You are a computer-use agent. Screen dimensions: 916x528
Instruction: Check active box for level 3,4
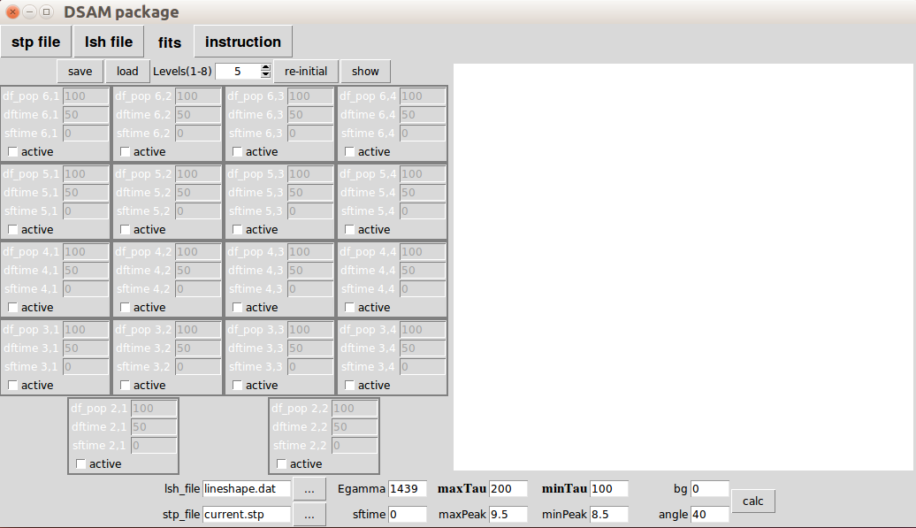tap(349, 386)
